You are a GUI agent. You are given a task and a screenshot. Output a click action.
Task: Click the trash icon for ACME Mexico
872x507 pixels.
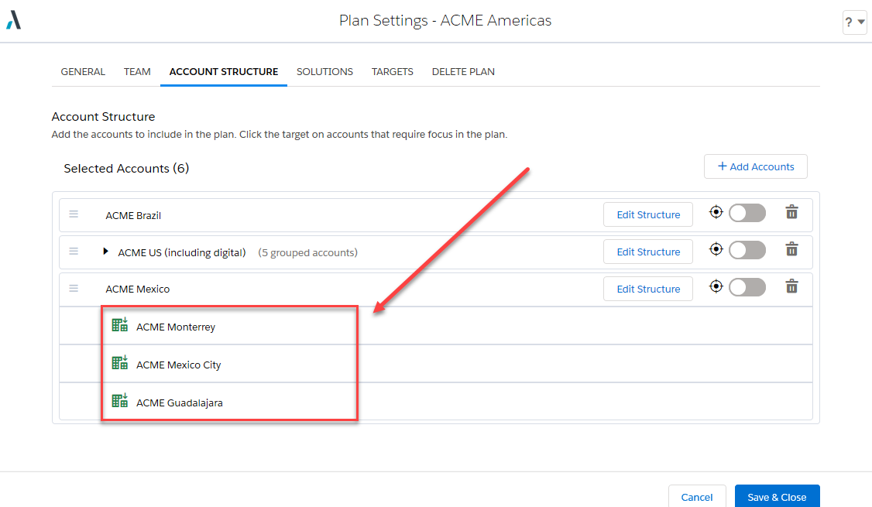pos(791,286)
